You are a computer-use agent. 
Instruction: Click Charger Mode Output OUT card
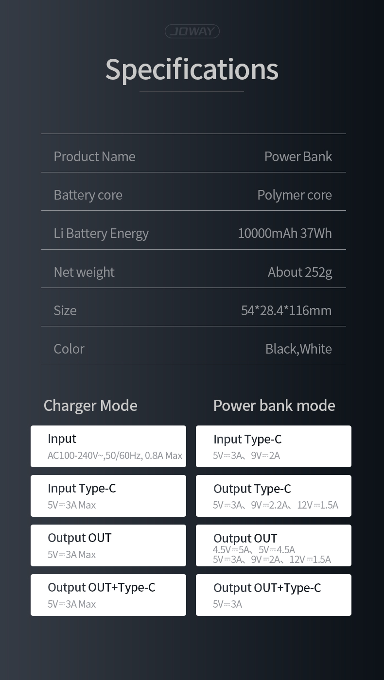[x=108, y=545]
